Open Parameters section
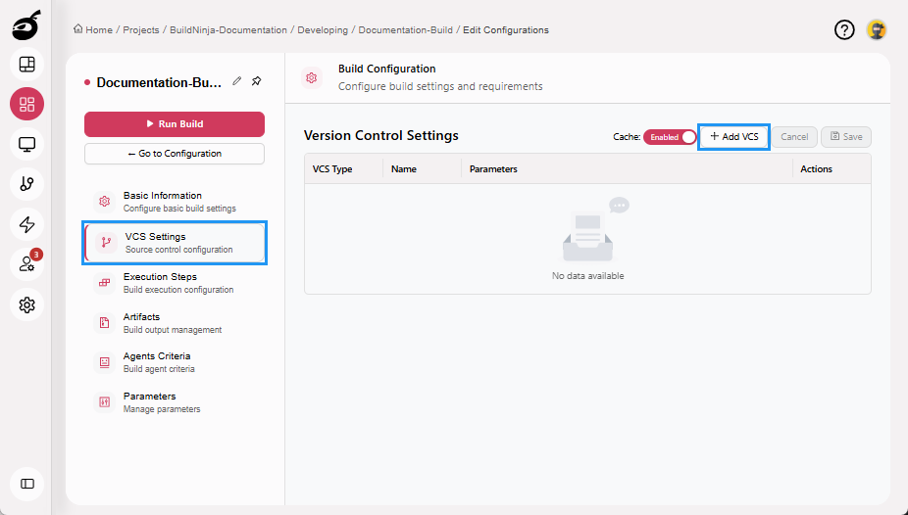Image resolution: width=908 pixels, height=515 pixels. coord(175,401)
